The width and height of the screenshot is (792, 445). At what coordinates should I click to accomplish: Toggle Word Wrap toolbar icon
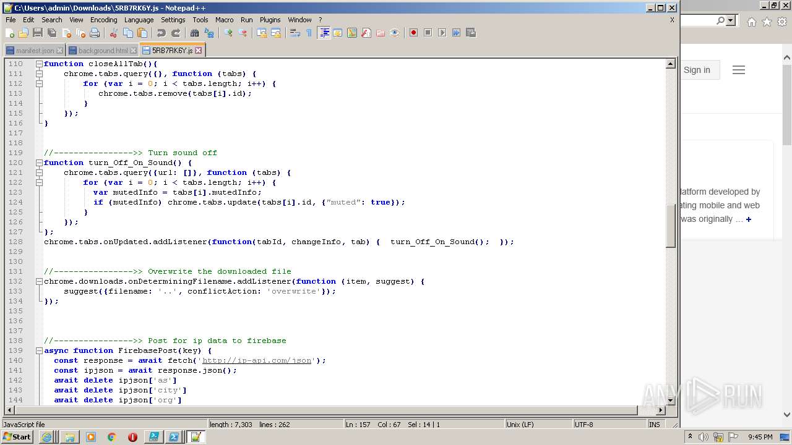(x=295, y=33)
